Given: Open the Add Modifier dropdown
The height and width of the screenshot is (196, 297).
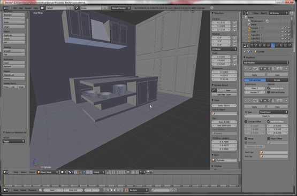Looking at the screenshot, I should tap(266, 62).
